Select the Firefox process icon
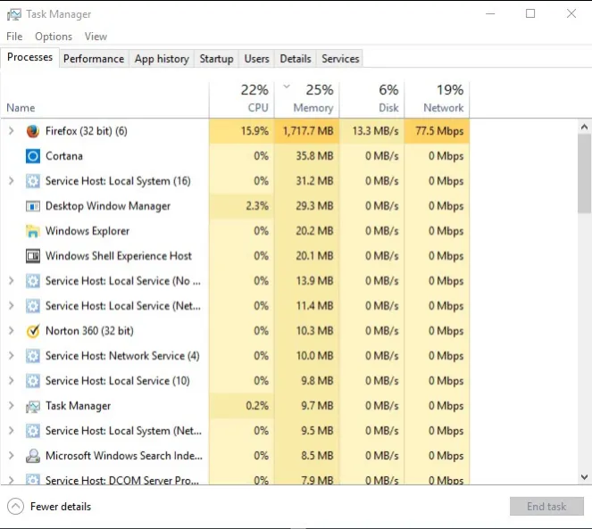The height and width of the screenshot is (529, 592). click(x=33, y=131)
